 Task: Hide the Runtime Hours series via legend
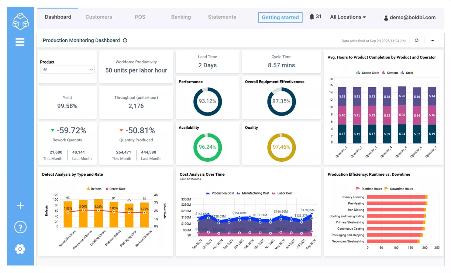click(x=369, y=189)
